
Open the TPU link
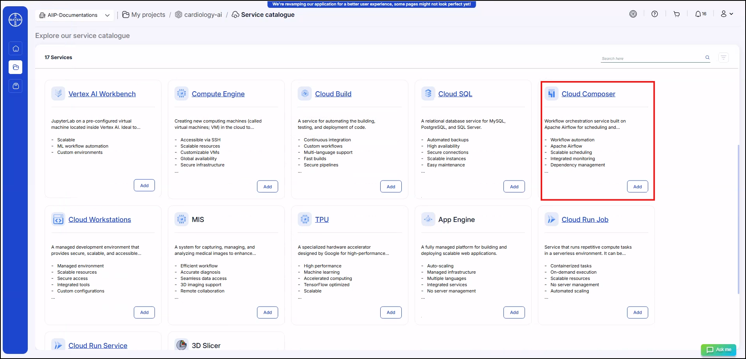click(322, 220)
